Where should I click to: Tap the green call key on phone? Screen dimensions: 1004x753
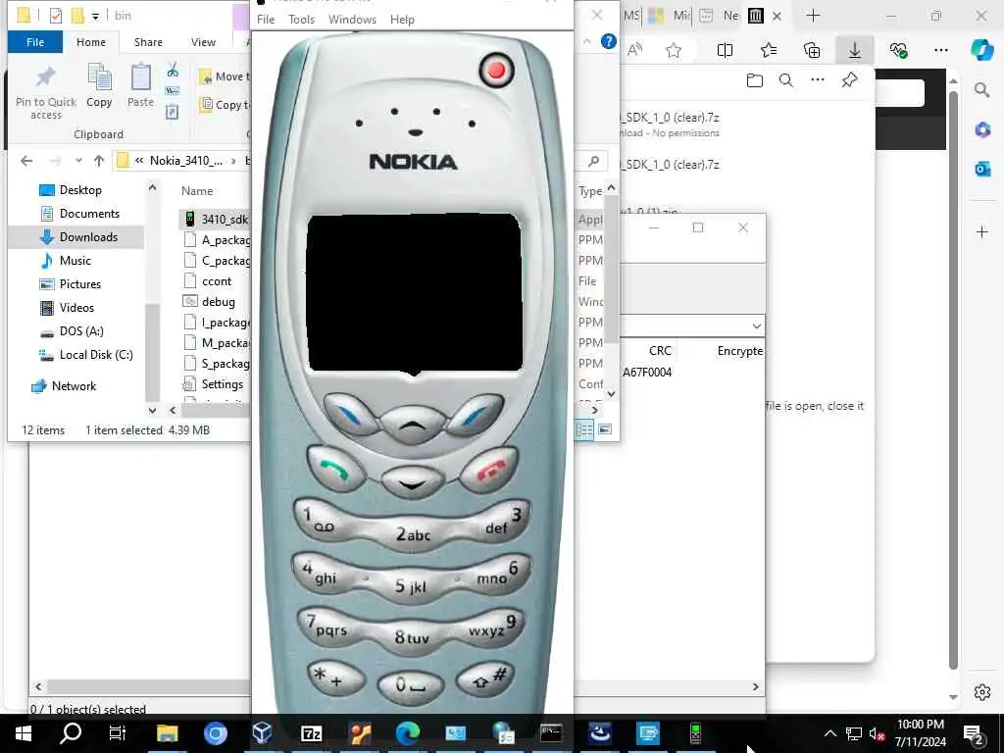[x=335, y=469]
